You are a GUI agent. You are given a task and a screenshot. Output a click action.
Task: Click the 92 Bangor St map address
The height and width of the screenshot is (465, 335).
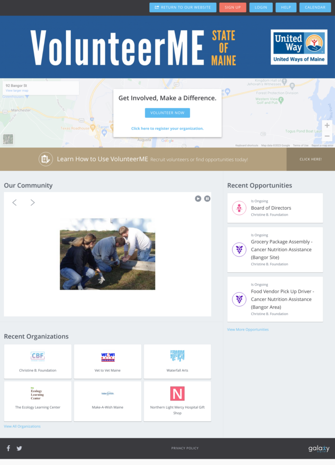pyautogui.click(x=16, y=85)
